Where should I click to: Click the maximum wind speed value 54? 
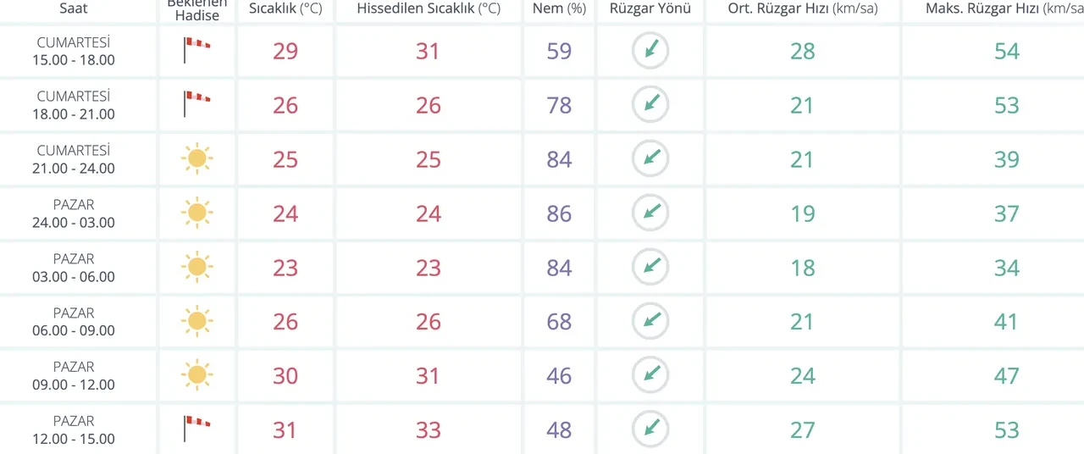1006,51
